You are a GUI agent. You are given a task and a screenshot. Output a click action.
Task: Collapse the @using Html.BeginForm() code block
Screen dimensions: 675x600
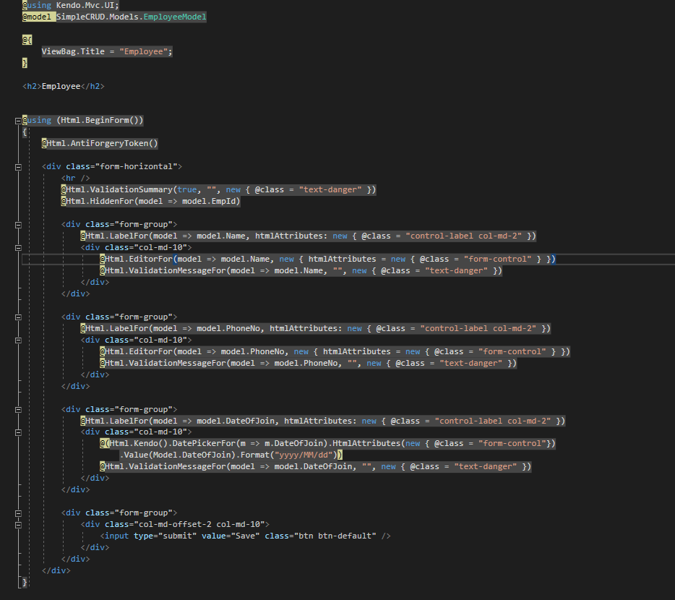click(17, 121)
